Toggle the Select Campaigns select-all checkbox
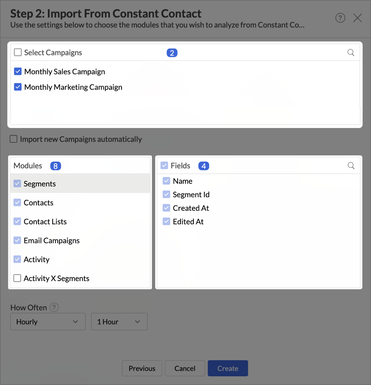The image size is (371, 385). (x=18, y=52)
